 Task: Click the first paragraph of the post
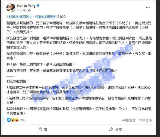(x=79, y=28)
